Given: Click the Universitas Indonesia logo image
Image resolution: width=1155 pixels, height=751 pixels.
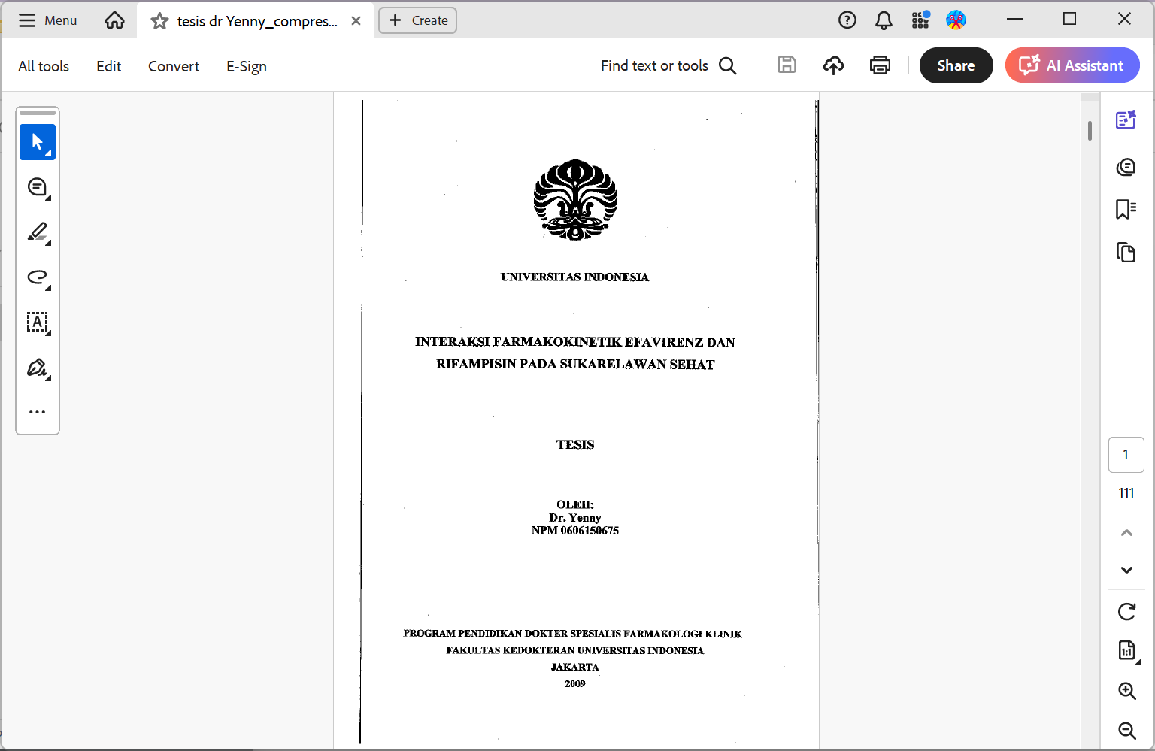Looking at the screenshot, I should [x=575, y=199].
